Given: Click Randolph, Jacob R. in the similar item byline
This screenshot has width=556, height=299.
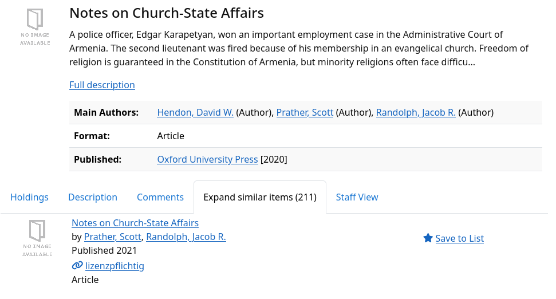Looking at the screenshot, I should [x=186, y=237].
